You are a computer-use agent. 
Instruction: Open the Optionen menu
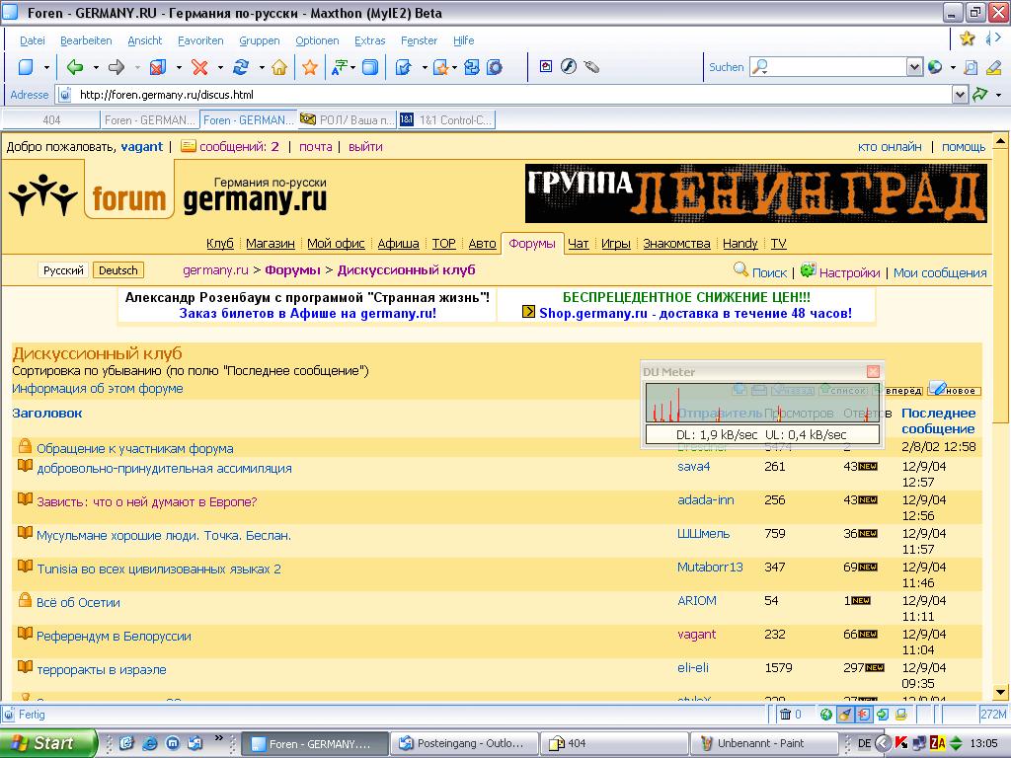[317, 40]
